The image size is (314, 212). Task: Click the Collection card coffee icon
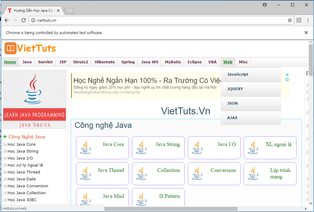[141, 173]
